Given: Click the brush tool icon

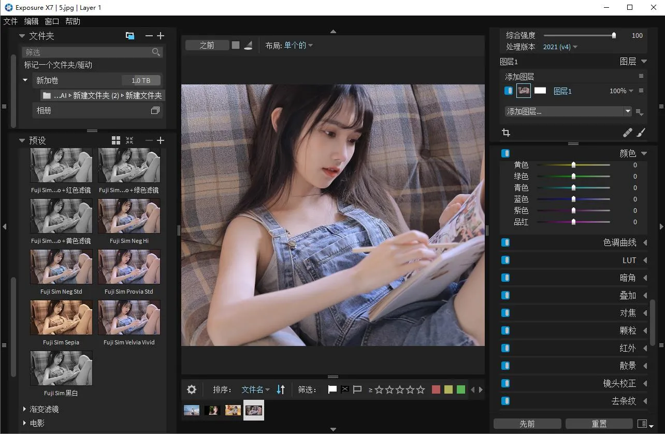Looking at the screenshot, I should tap(641, 133).
